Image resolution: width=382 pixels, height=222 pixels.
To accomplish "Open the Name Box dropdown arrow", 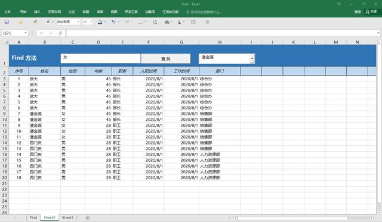I will point(26,33).
